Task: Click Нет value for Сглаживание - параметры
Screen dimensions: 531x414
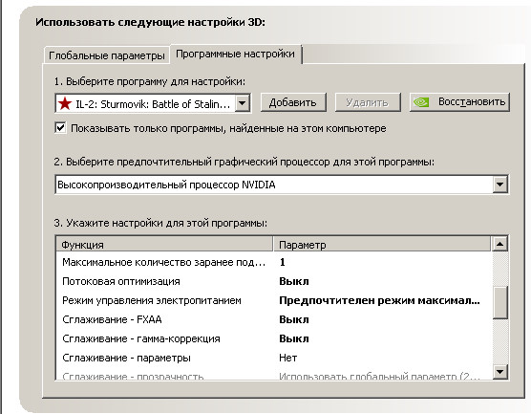Action: [x=288, y=358]
